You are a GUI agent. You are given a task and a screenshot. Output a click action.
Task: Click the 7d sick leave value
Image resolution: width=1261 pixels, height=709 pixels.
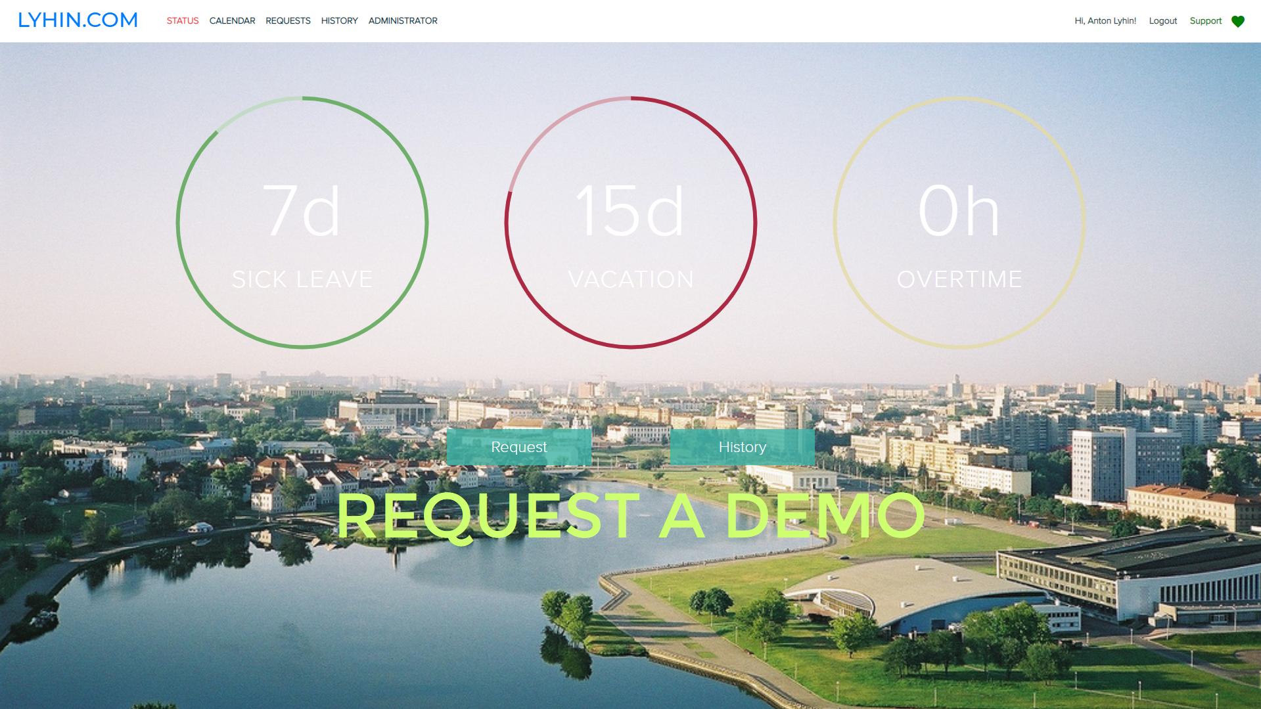click(x=302, y=211)
